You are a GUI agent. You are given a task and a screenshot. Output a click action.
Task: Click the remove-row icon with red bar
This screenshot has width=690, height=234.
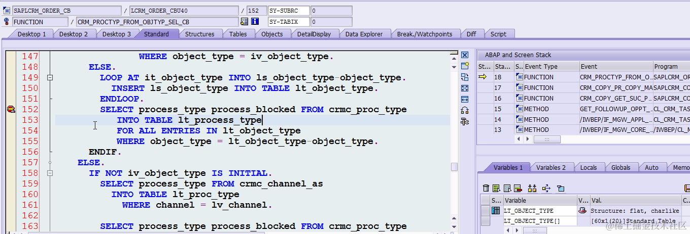tap(517, 188)
